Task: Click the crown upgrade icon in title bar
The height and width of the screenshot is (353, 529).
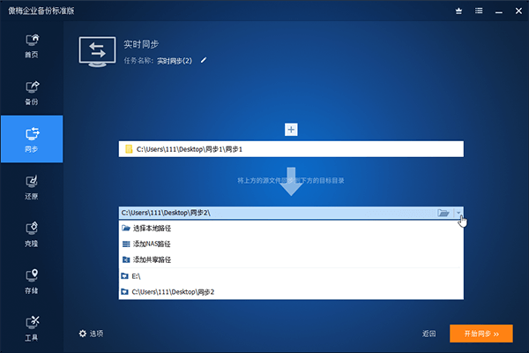Action: (x=458, y=11)
